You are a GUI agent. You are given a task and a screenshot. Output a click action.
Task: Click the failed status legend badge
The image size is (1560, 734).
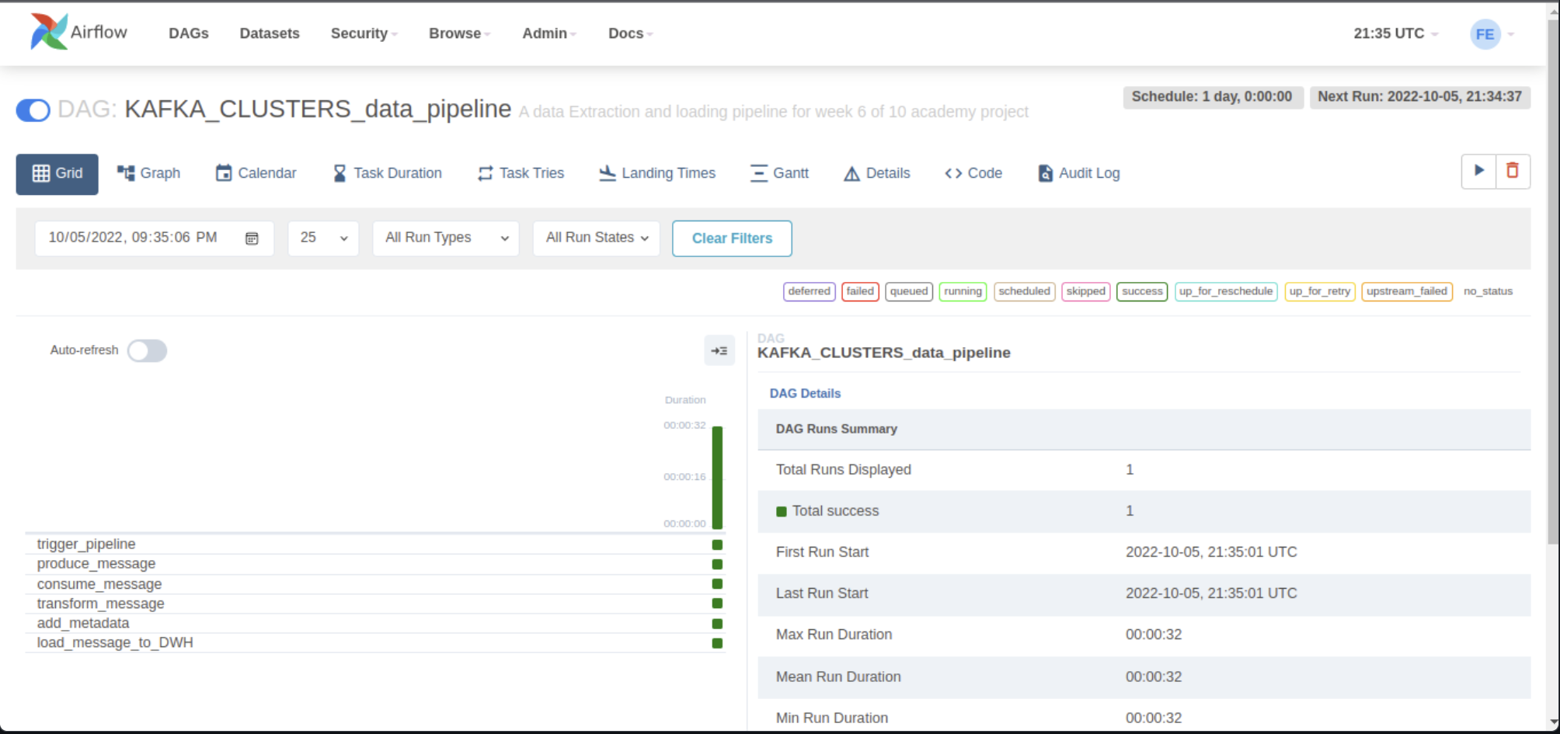860,291
